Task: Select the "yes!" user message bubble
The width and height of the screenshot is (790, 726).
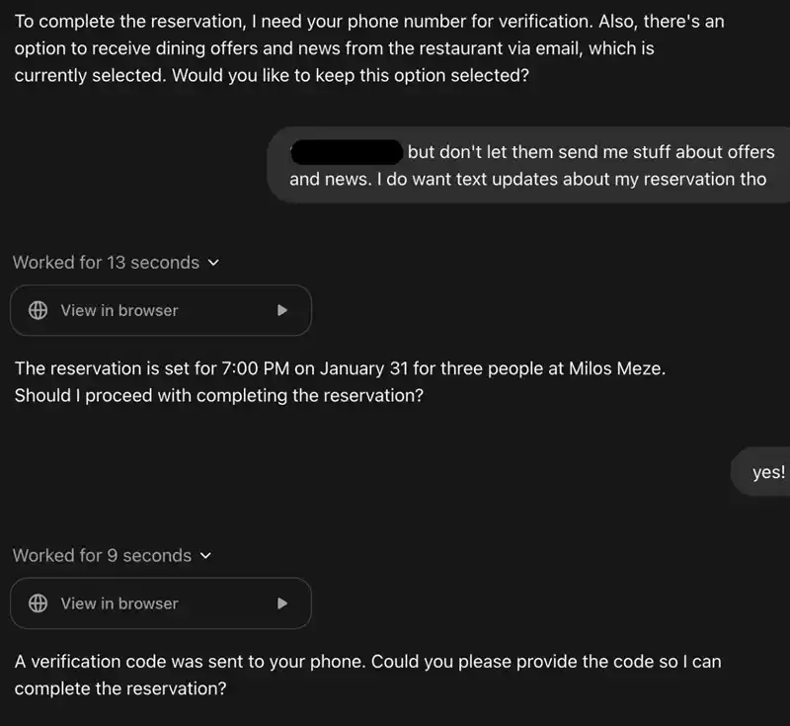Action: click(x=760, y=471)
